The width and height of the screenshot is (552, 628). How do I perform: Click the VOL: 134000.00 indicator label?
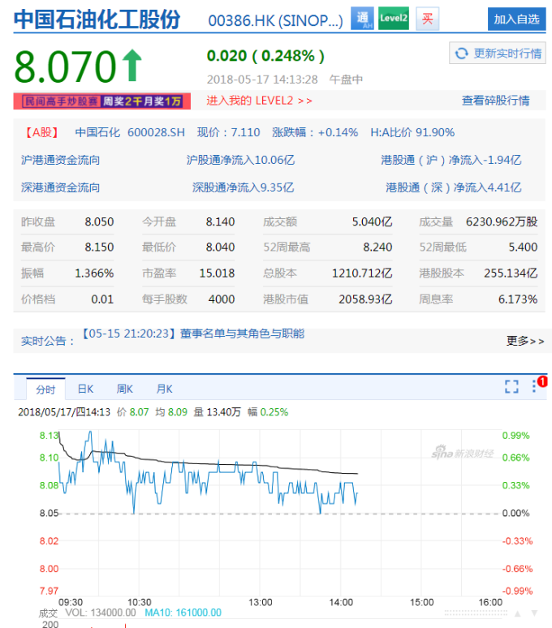click(x=100, y=613)
